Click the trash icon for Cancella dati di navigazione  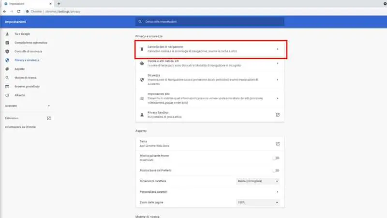pyautogui.click(x=142, y=49)
